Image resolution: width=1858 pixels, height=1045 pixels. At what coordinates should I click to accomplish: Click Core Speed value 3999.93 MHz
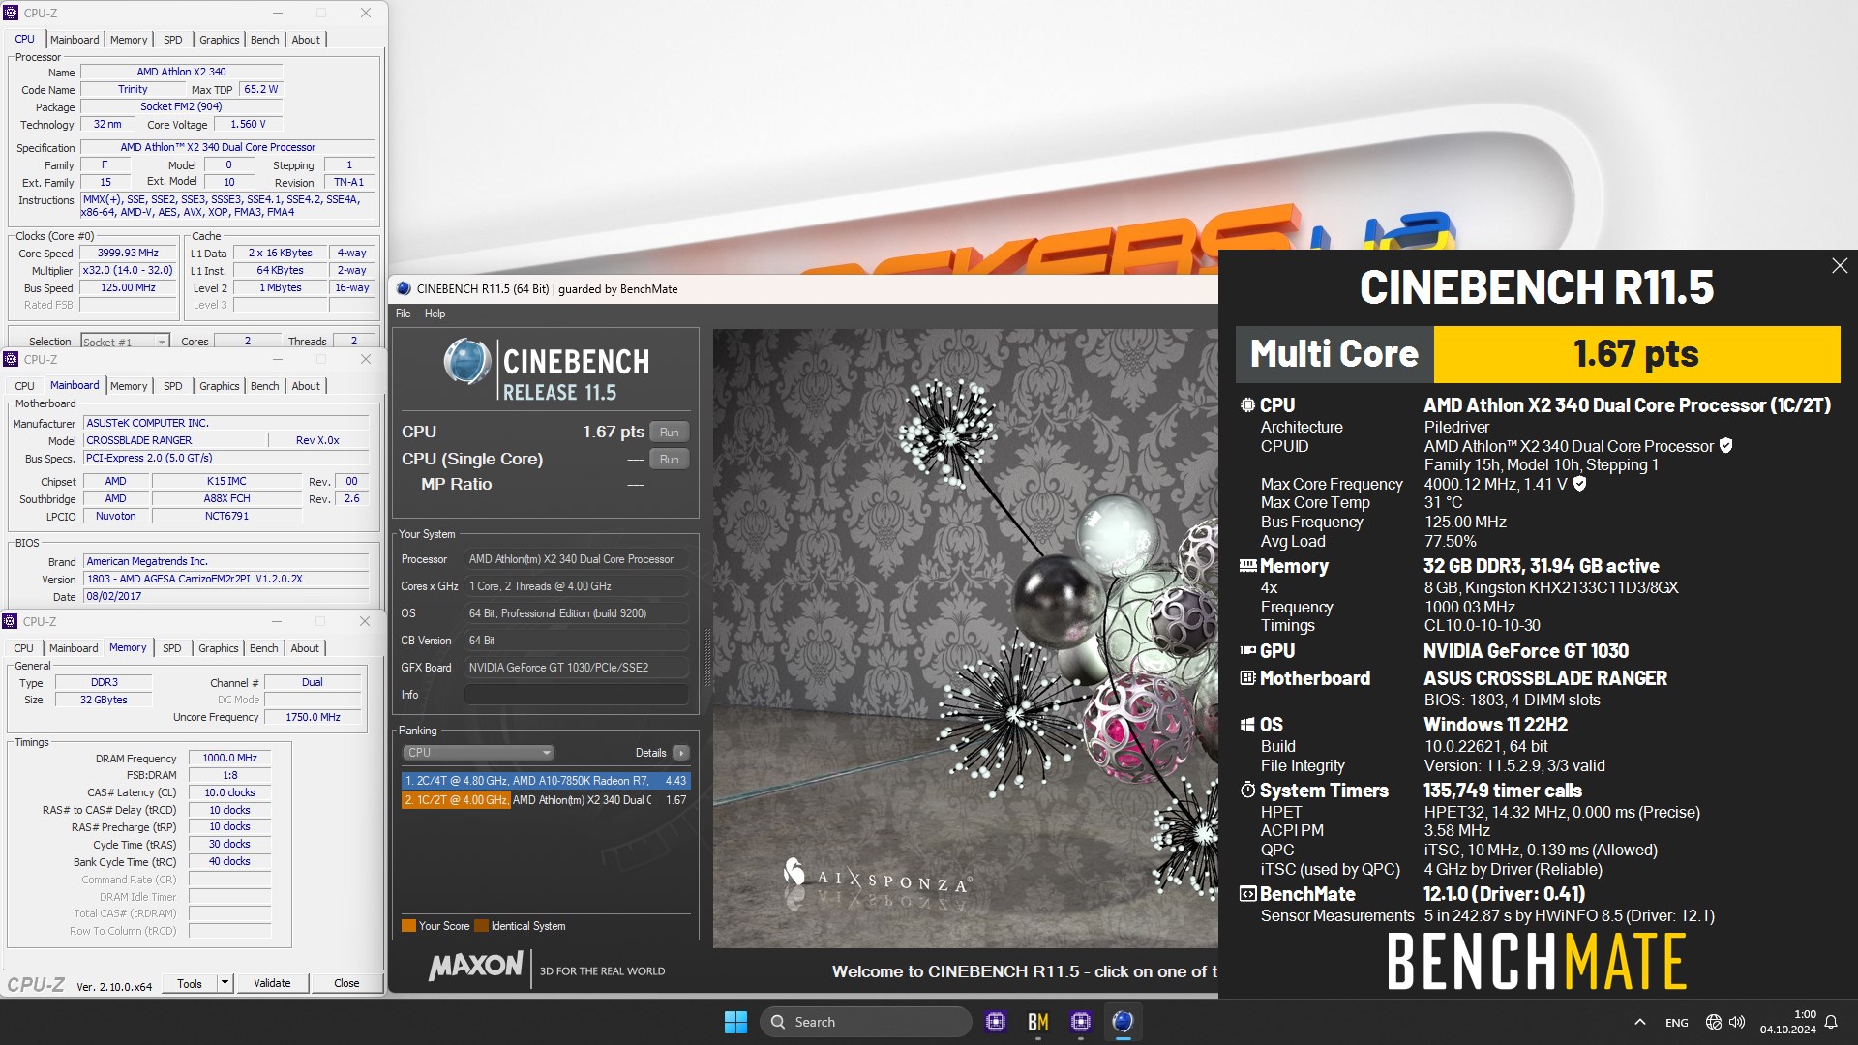point(128,254)
